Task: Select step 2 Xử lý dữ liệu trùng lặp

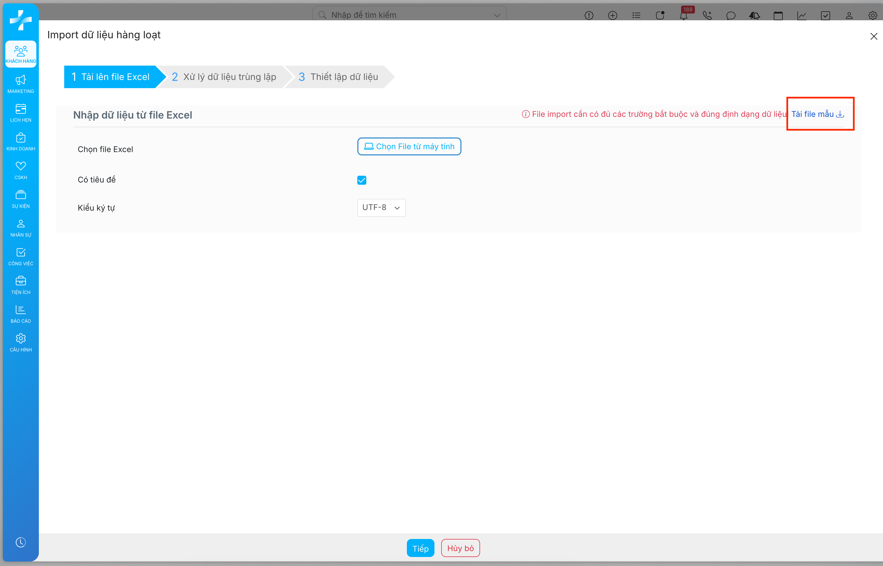Action: click(224, 77)
